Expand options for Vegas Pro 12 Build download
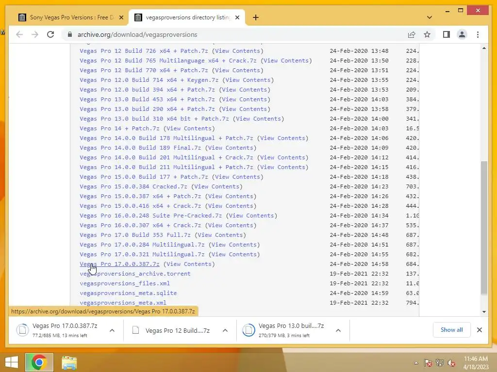Viewport: 497px width, 372px height. pyautogui.click(x=225, y=330)
